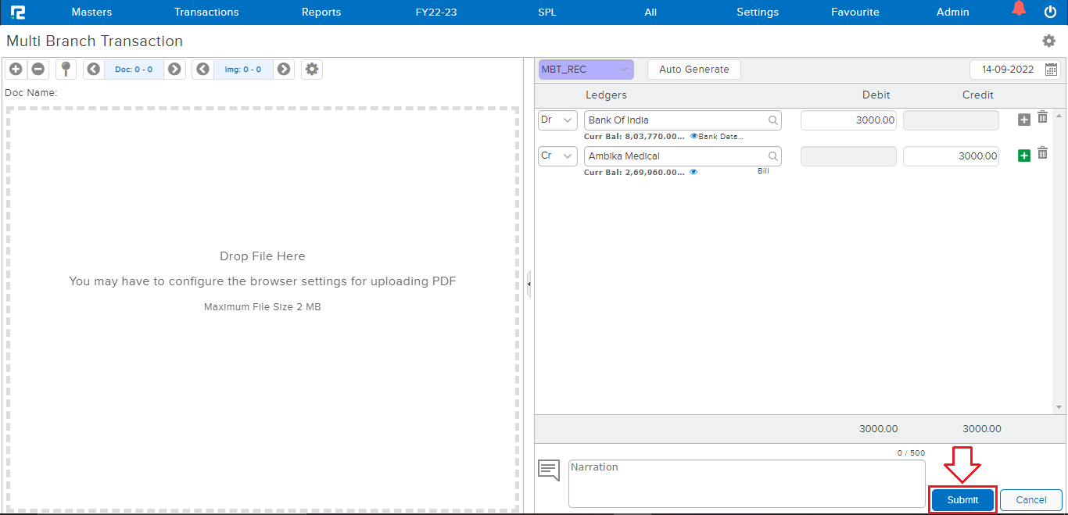Open the MBT_REC voucher type dropdown

click(x=586, y=70)
